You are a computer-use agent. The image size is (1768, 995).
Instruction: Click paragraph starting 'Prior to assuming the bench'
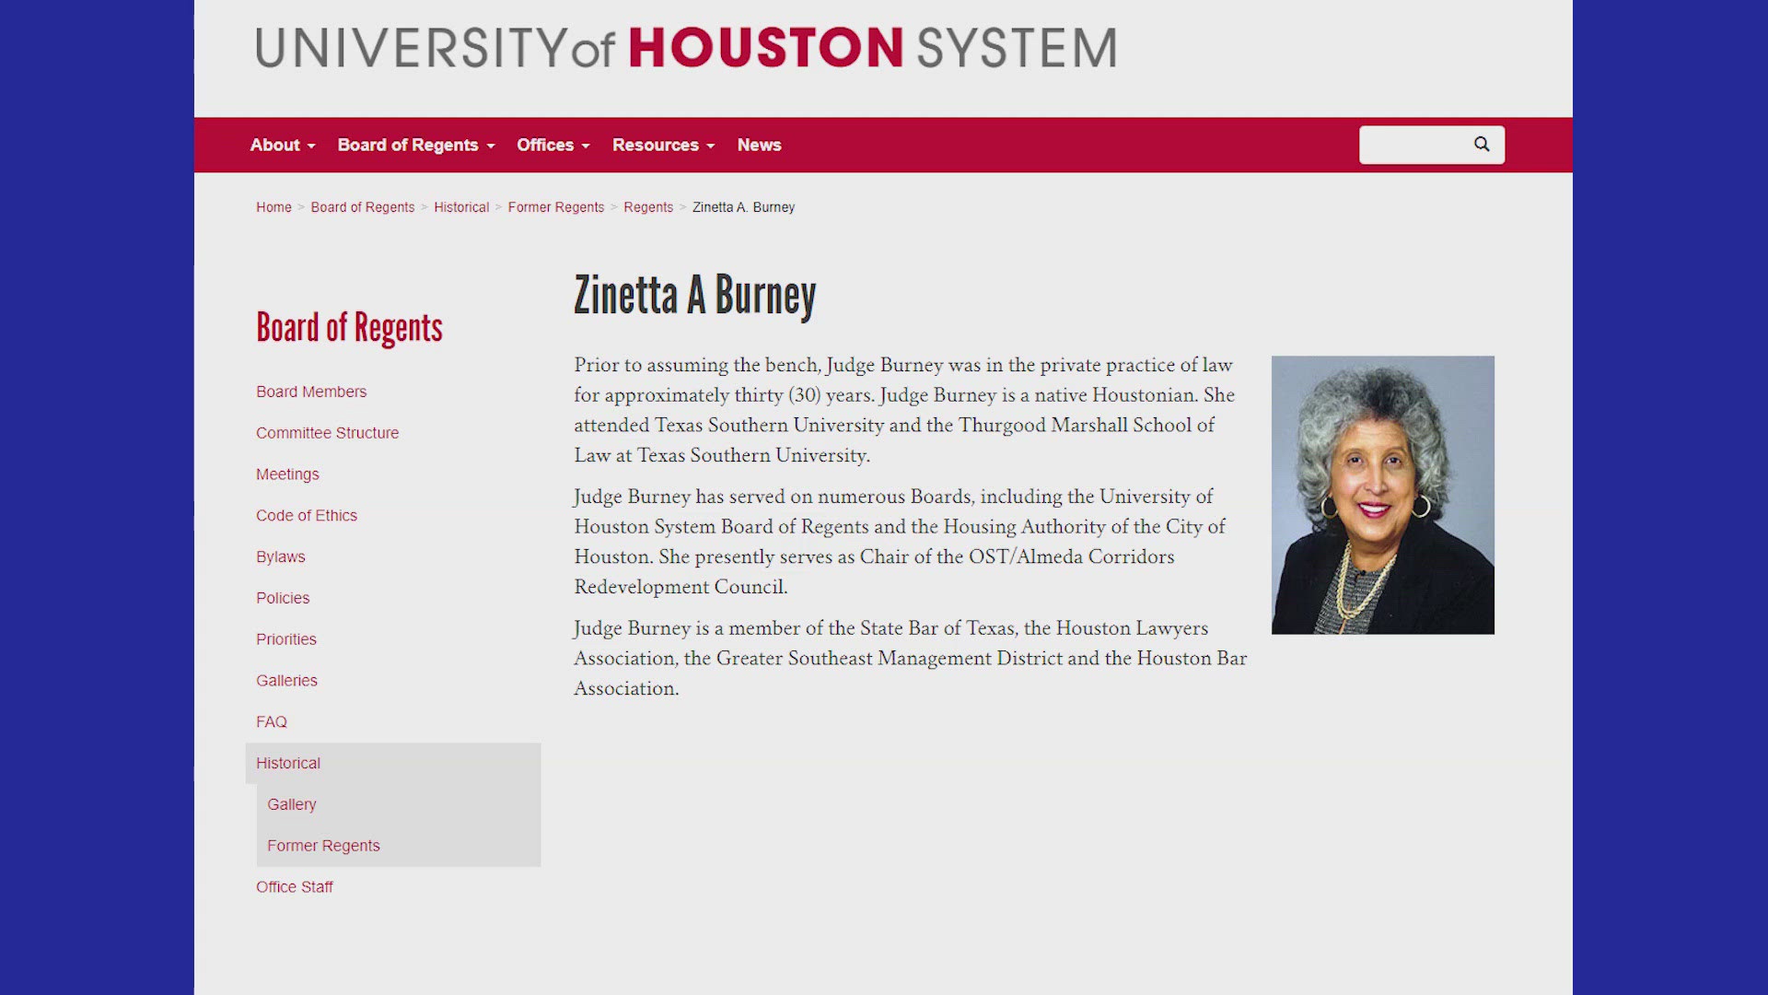coord(904,410)
